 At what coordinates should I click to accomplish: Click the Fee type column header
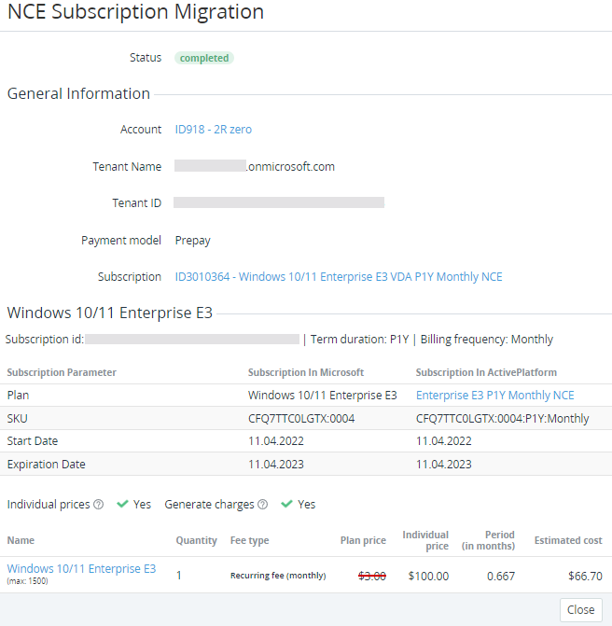[x=249, y=540]
